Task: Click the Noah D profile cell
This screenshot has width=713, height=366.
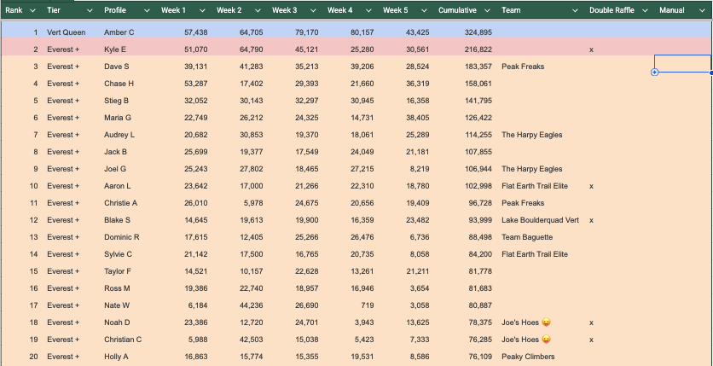Action: click(117, 322)
